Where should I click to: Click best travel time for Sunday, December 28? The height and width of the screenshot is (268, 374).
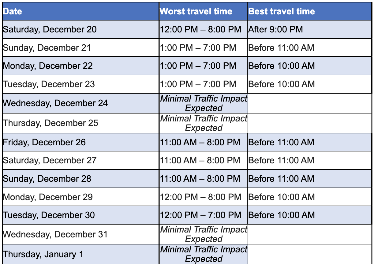(x=281, y=179)
